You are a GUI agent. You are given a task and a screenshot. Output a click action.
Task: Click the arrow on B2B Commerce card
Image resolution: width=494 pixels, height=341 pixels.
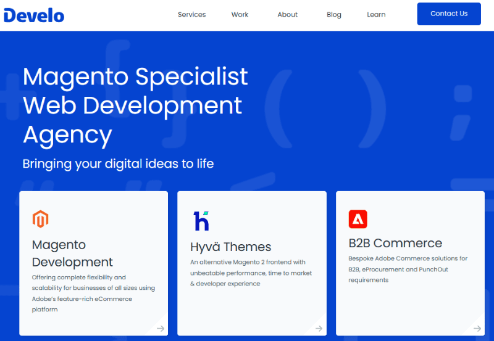477,329
